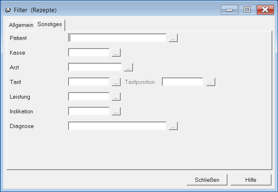Viewport: 278px width, 192px height.
Task: Click the Diagnose browse ellipsis button
Action: 173,126
